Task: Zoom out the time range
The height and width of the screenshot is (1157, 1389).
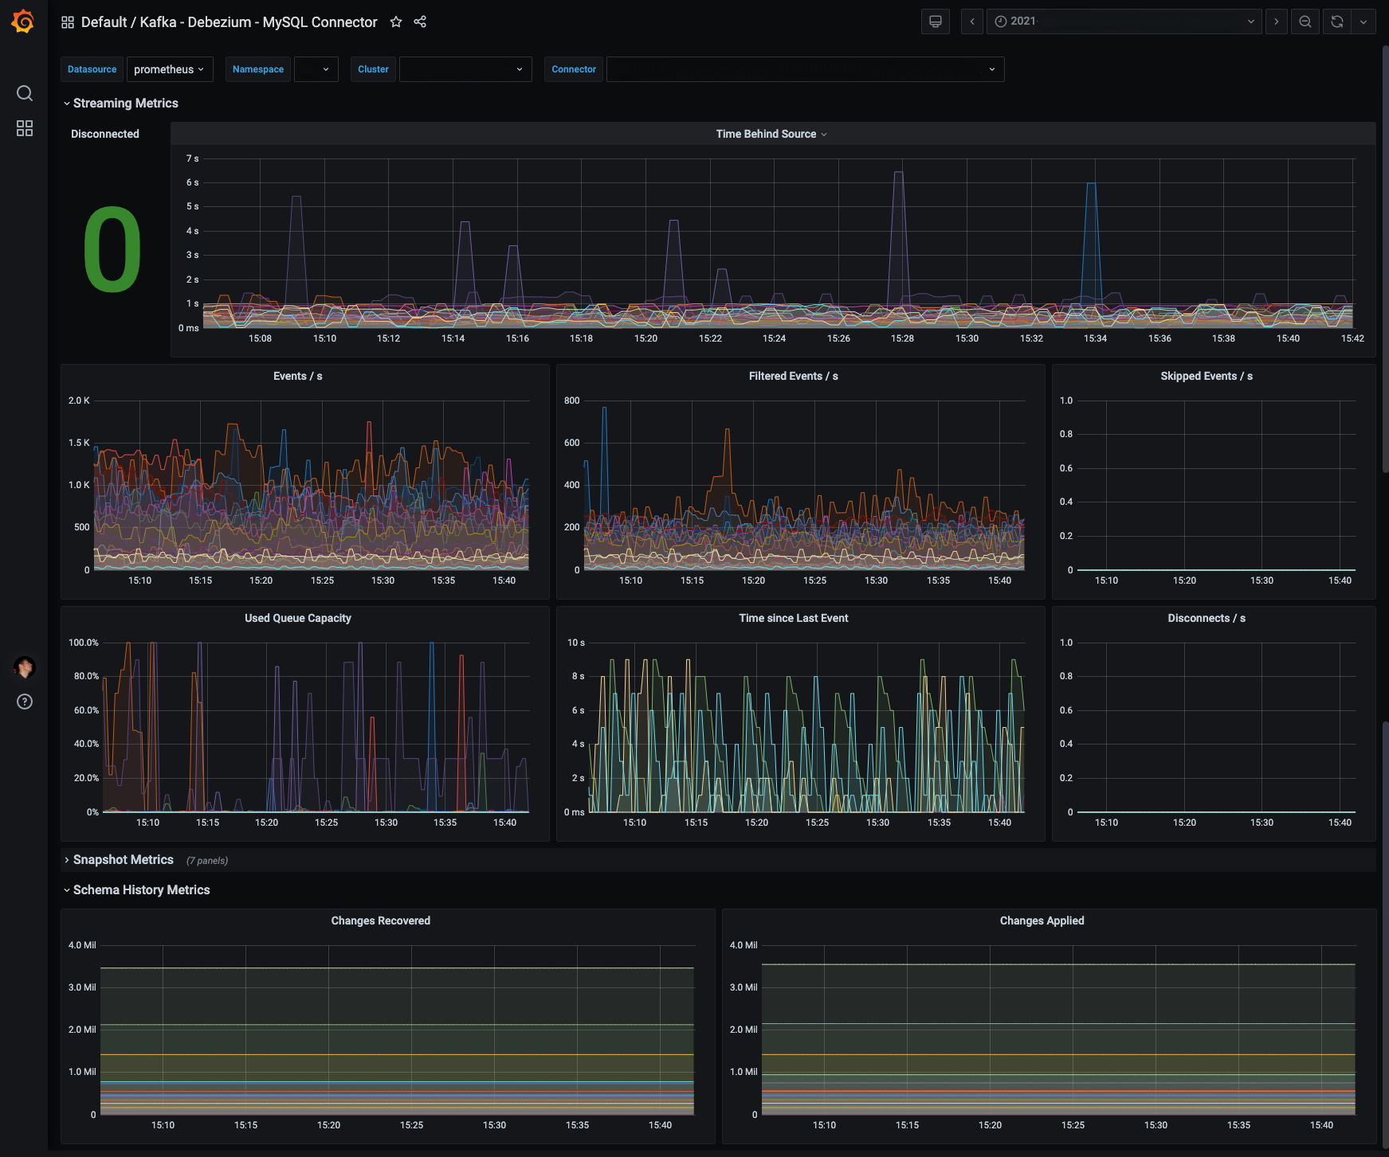Action: 1305,21
